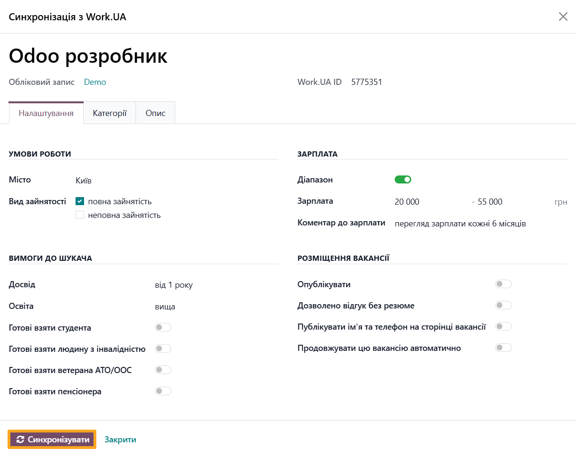
Task: Enable Готові взяти ветерана АТО/ООС toggle
Action: [163, 370]
